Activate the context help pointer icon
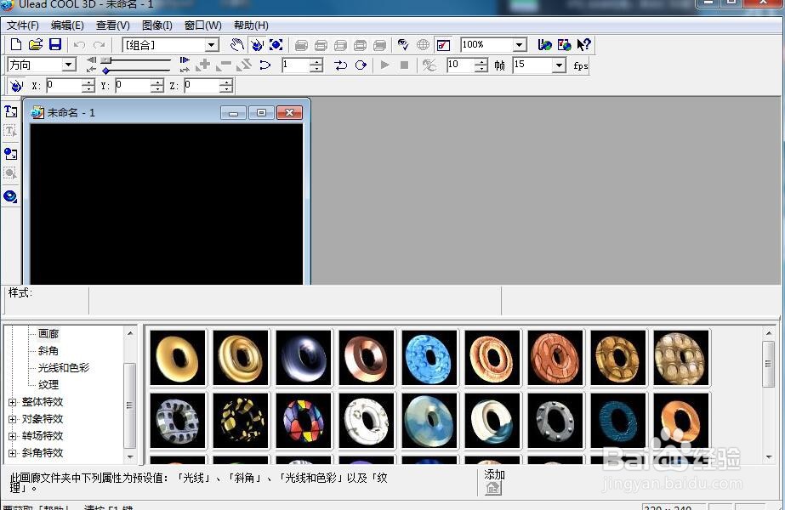Image resolution: width=785 pixels, height=510 pixels. [x=583, y=44]
